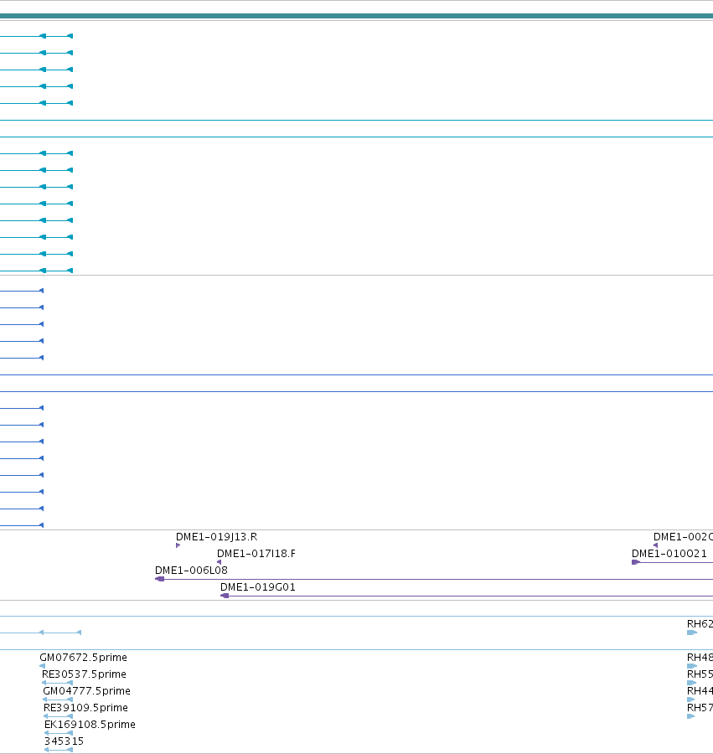Select the EK169108.5prime EST label
713x754 pixels.
(x=90, y=725)
